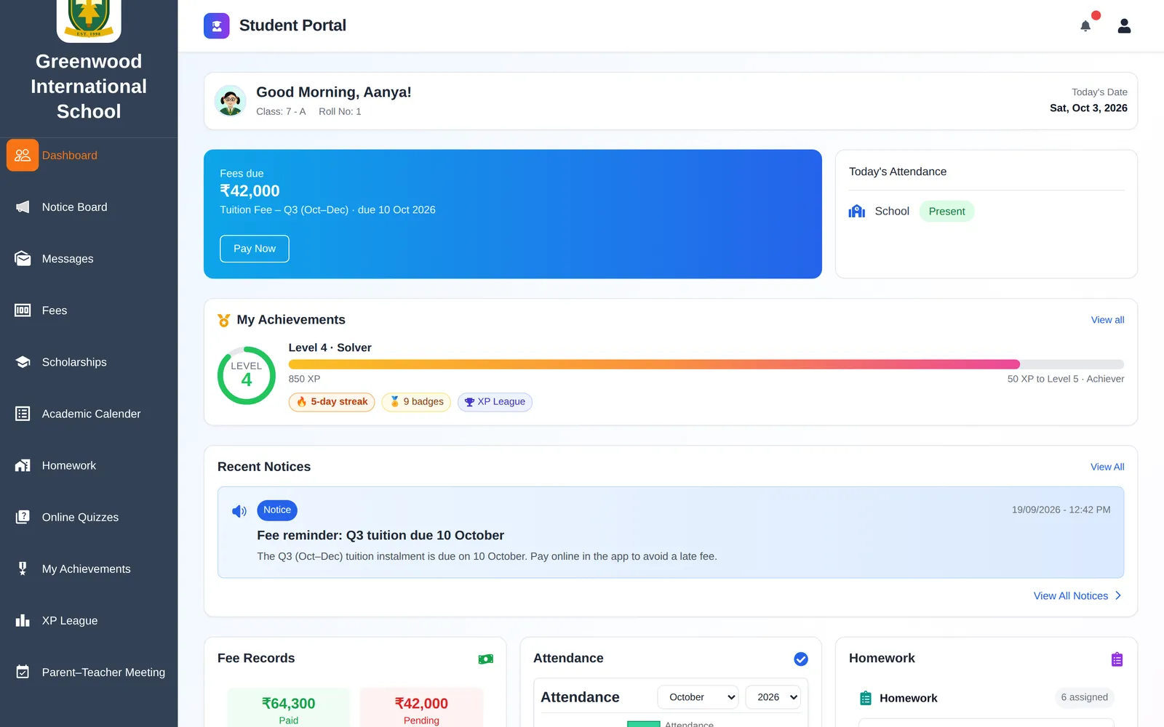Click the Homework purple clipboard icon
Viewport: 1164px width, 727px height.
(x=1117, y=659)
